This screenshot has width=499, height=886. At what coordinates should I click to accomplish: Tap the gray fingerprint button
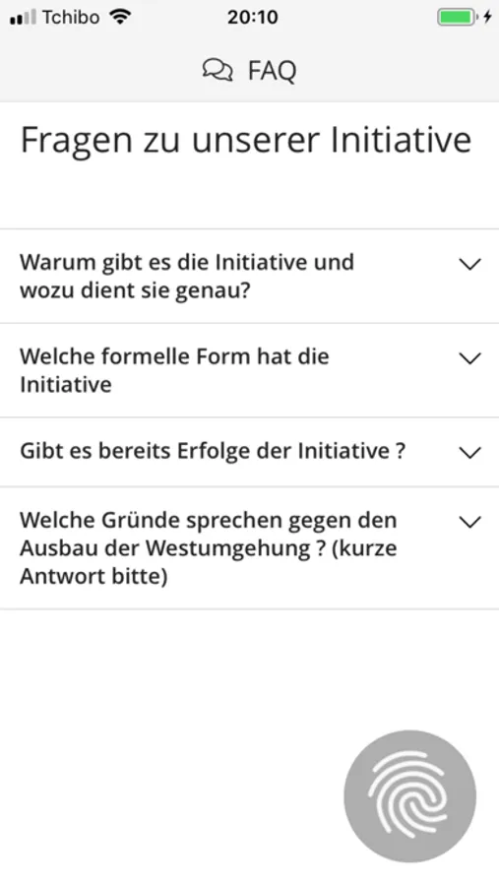pos(409,796)
